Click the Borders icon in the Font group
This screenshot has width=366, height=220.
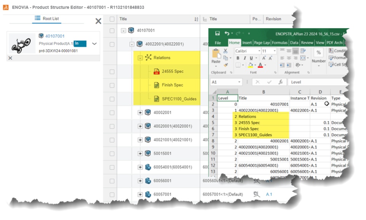click(238, 65)
